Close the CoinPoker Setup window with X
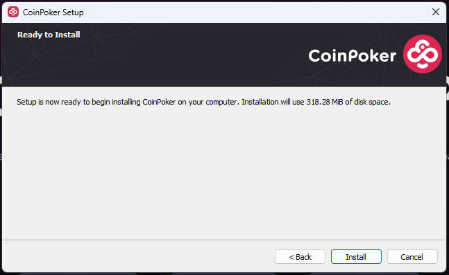This screenshot has height=275, width=449. point(436,12)
